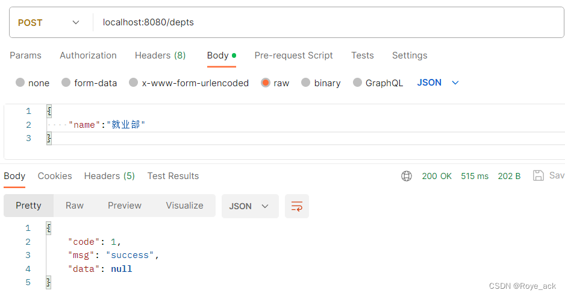Toggle the word wrap icon button
The height and width of the screenshot is (296, 565).
[297, 206]
